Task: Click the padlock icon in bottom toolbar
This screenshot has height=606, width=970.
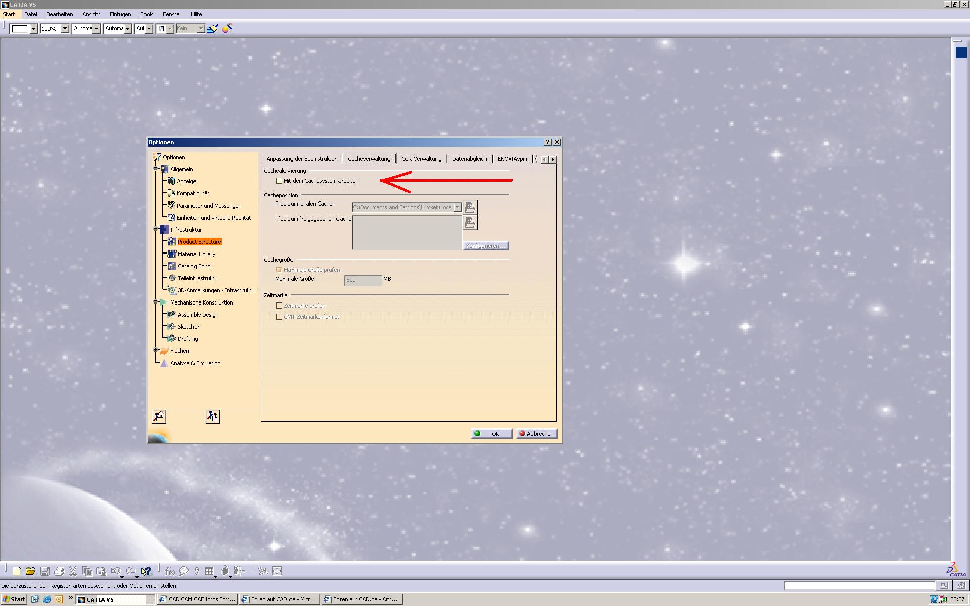Action: pos(224,571)
